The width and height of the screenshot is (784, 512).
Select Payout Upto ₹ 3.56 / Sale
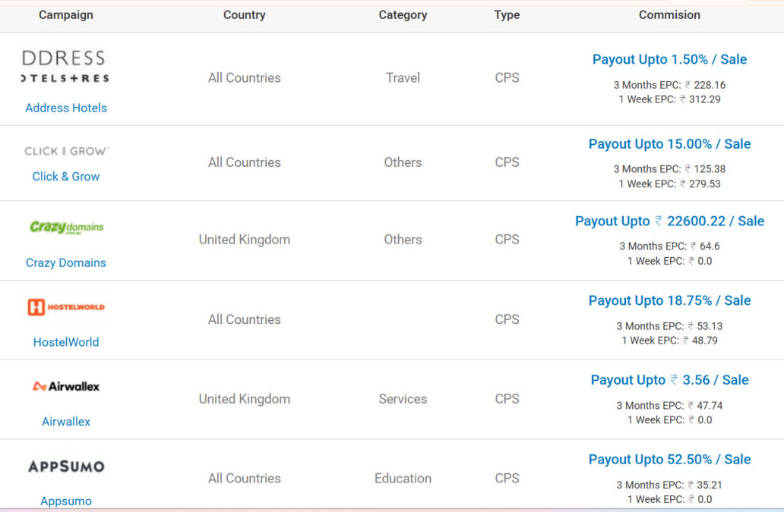point(669,380)
